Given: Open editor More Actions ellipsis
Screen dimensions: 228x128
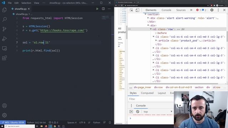Looking at the screenshot, I should click(x=109, y=9).
